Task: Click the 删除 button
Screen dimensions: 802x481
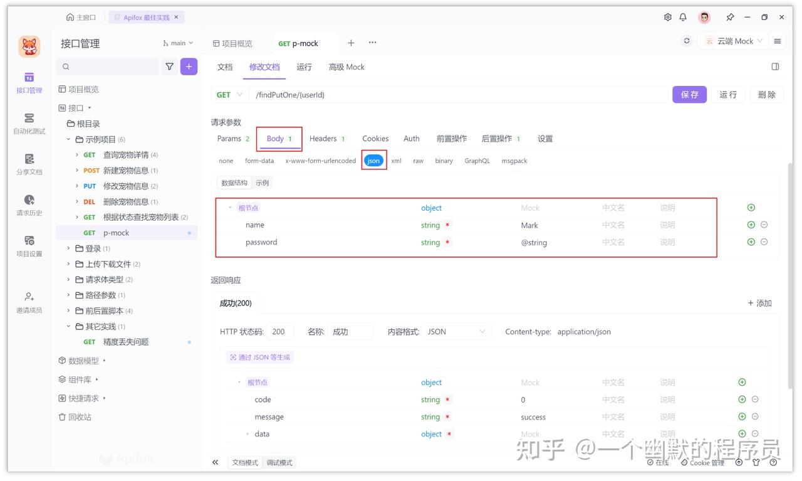Action: point(766,95)
